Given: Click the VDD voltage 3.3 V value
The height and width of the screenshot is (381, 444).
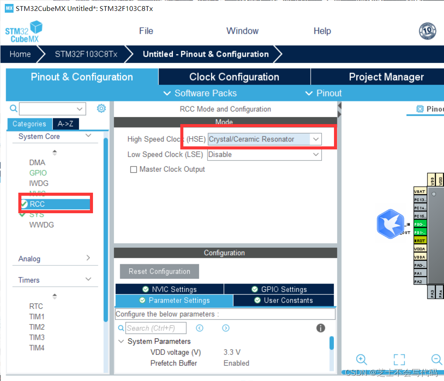Looking at the screenshot, I should coord(232,352).
